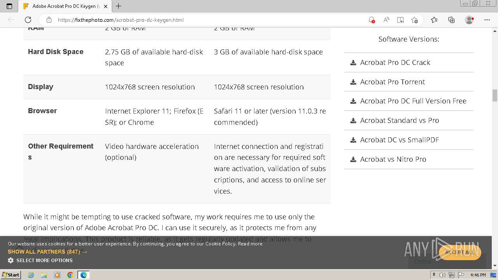Viewport: 498px width, 280px height.
Task: Open Acrobat Standard vs Pro link
Action: tap(400, 120)
